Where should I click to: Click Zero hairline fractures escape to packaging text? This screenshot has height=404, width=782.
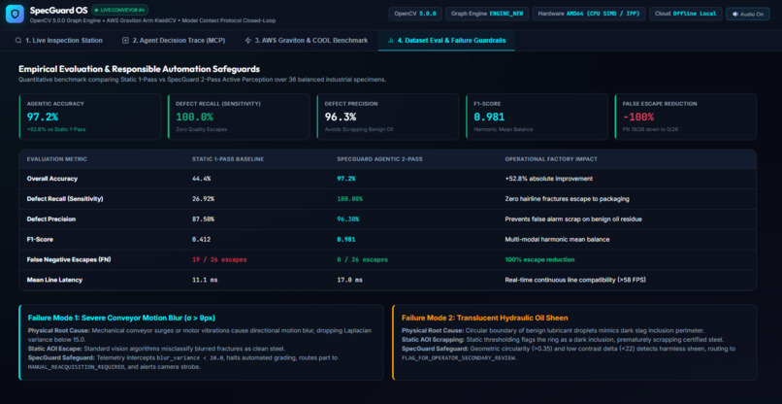[567, 199]
